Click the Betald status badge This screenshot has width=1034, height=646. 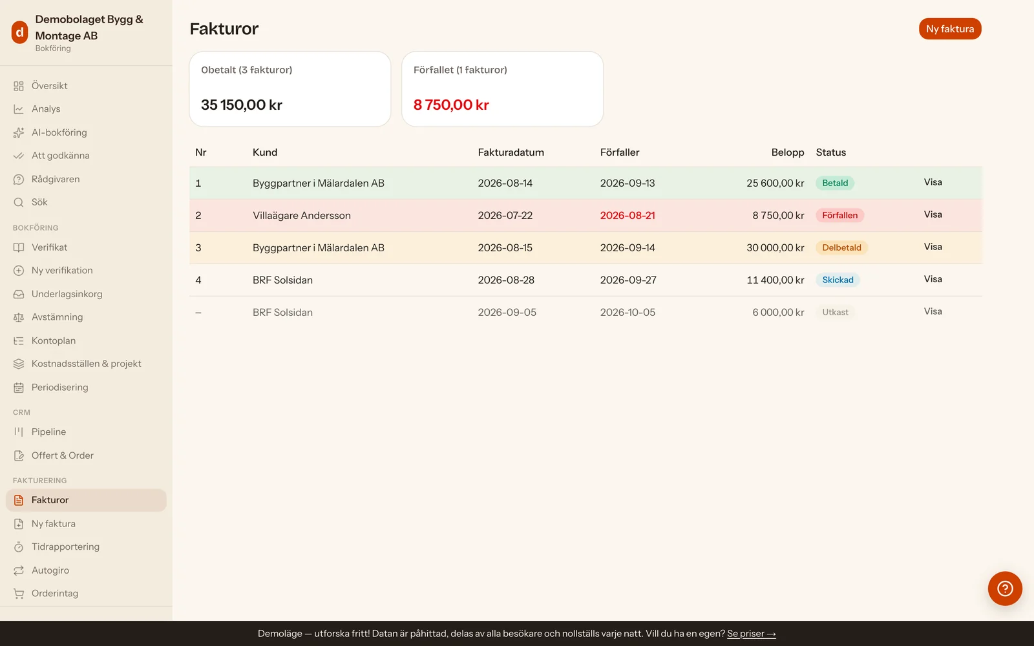click(x=835, y=183)
